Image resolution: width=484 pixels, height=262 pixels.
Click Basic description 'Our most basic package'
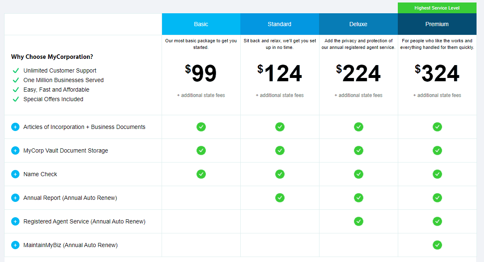[201, 44]
